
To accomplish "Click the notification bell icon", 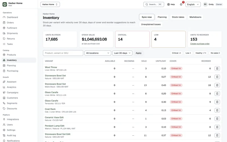I will [x=181, y=5].
